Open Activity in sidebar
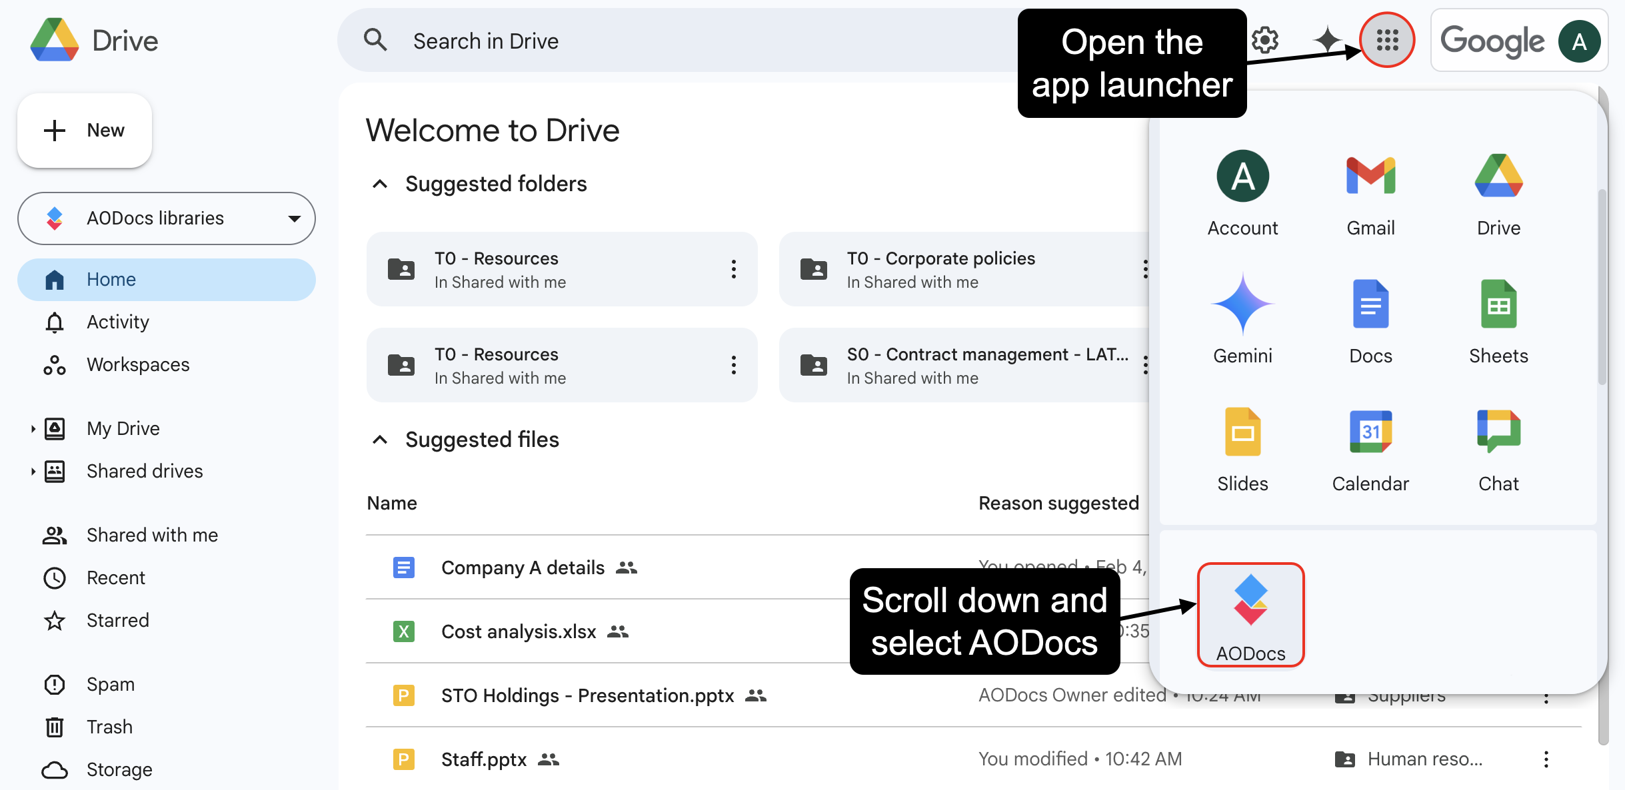This screenshot has height=790, width=1625. pyautogui.click(x=167, y=322)
